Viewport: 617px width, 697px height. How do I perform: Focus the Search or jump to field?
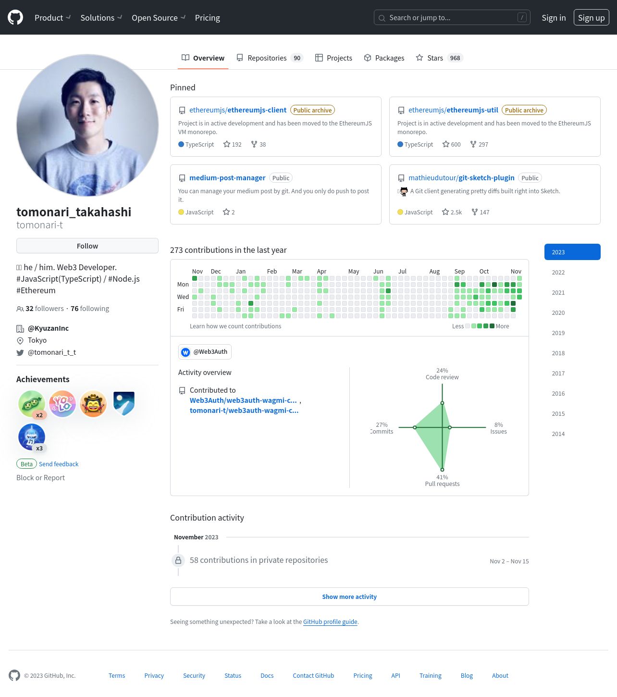click(x=452, y=17)
